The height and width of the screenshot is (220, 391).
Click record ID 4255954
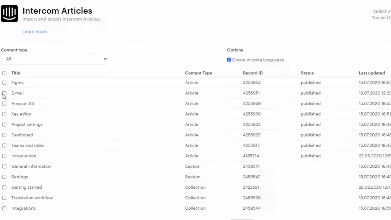[x=252, y=82]
